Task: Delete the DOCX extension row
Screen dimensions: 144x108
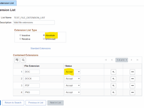Action: 132,79
